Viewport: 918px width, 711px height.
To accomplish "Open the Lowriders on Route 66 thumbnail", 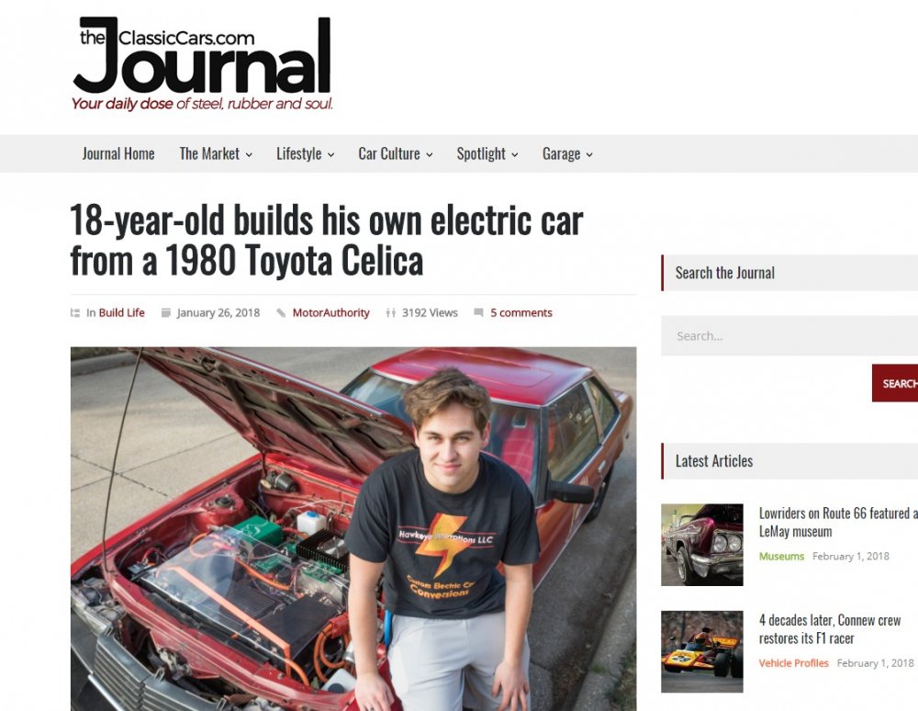I will pyautogui.click(x=702, y=545).
